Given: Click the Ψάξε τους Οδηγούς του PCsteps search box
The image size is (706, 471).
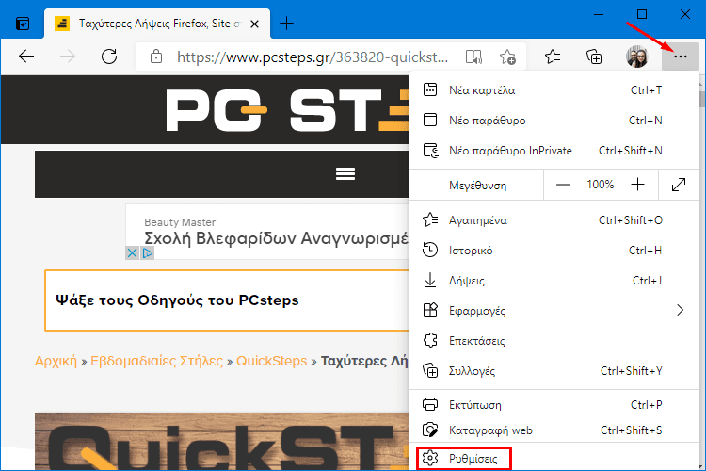Looking at the screenshot, I should [227, 300].
